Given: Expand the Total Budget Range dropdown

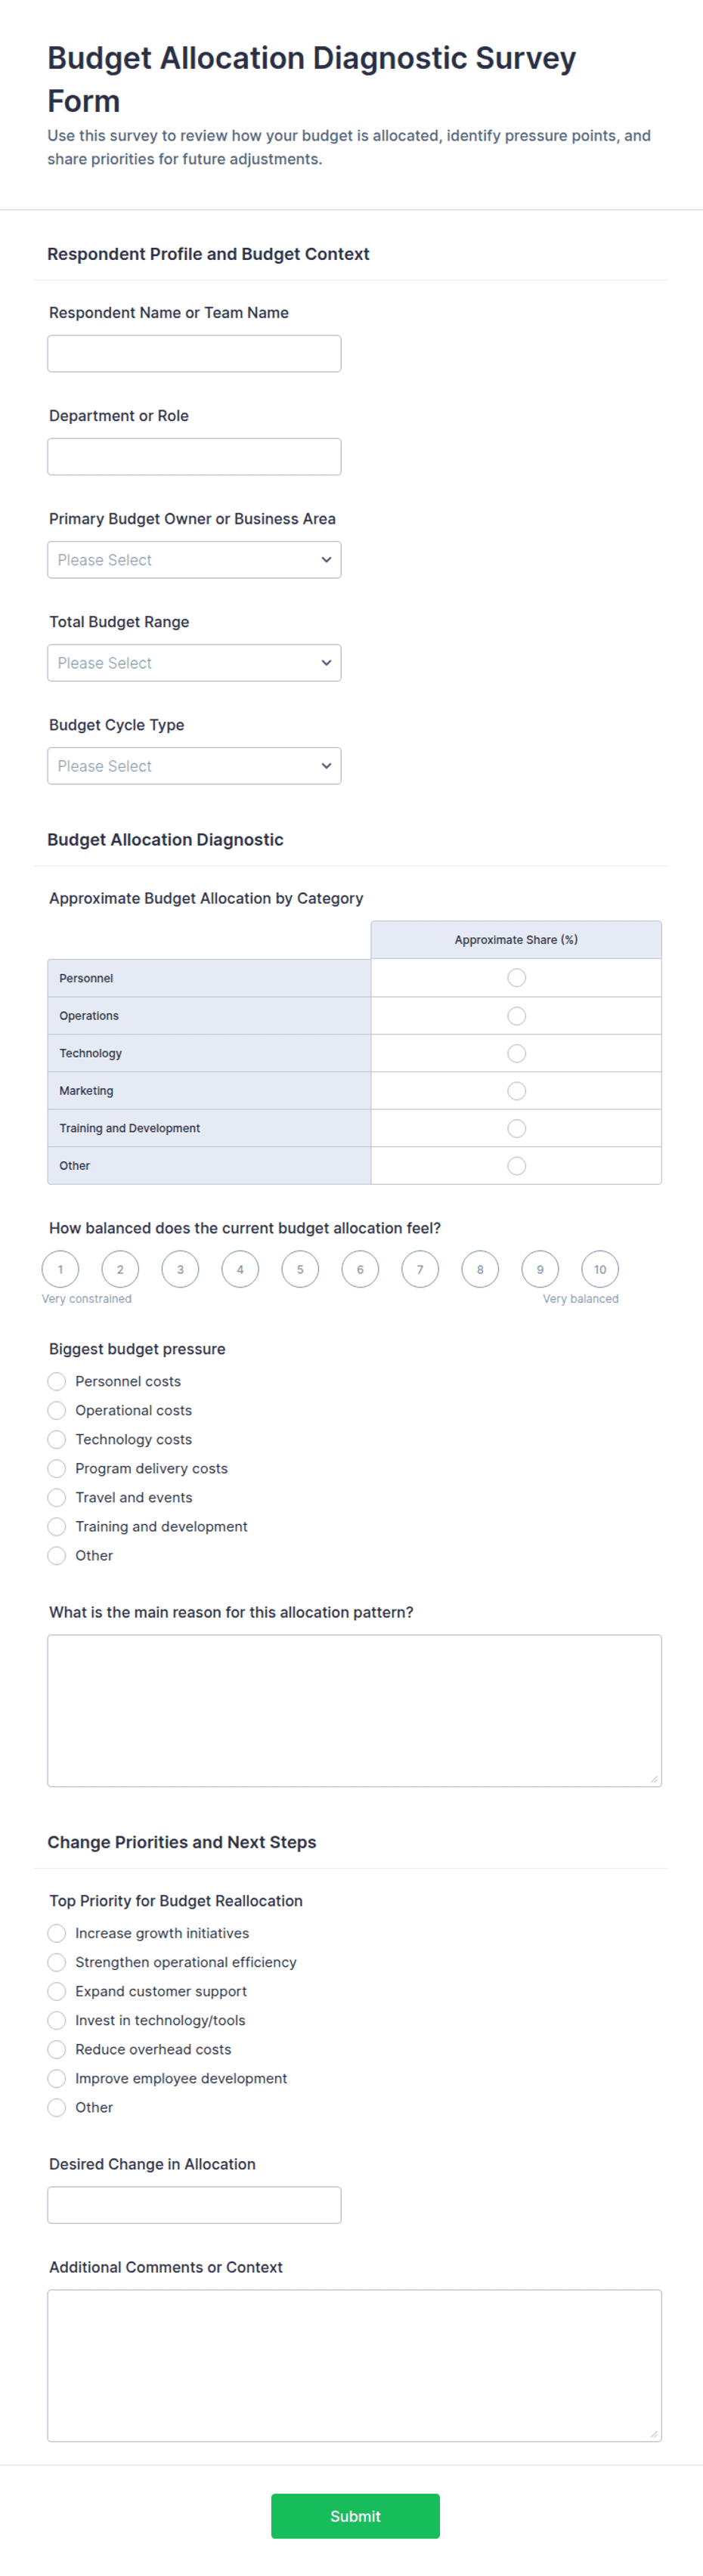Looking at the screenshot, I should [194, 663].
